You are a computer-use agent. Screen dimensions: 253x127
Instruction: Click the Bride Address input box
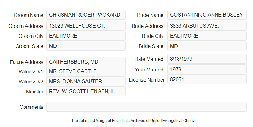click(x=207, y=26)
